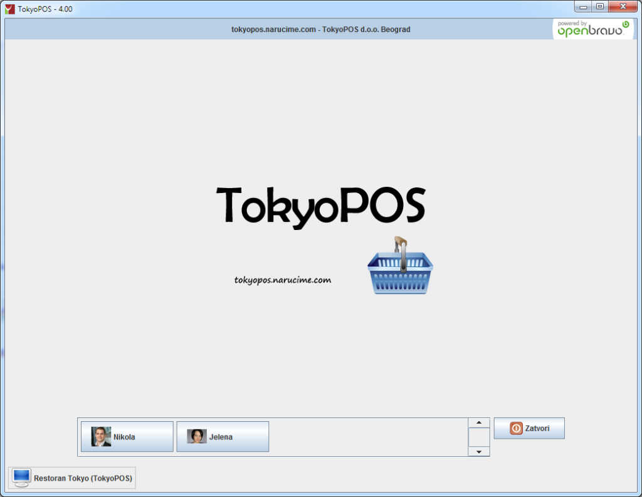Screen dimensions: 642x497
Task: Click Nikola's profile photo
Action: 101,436
